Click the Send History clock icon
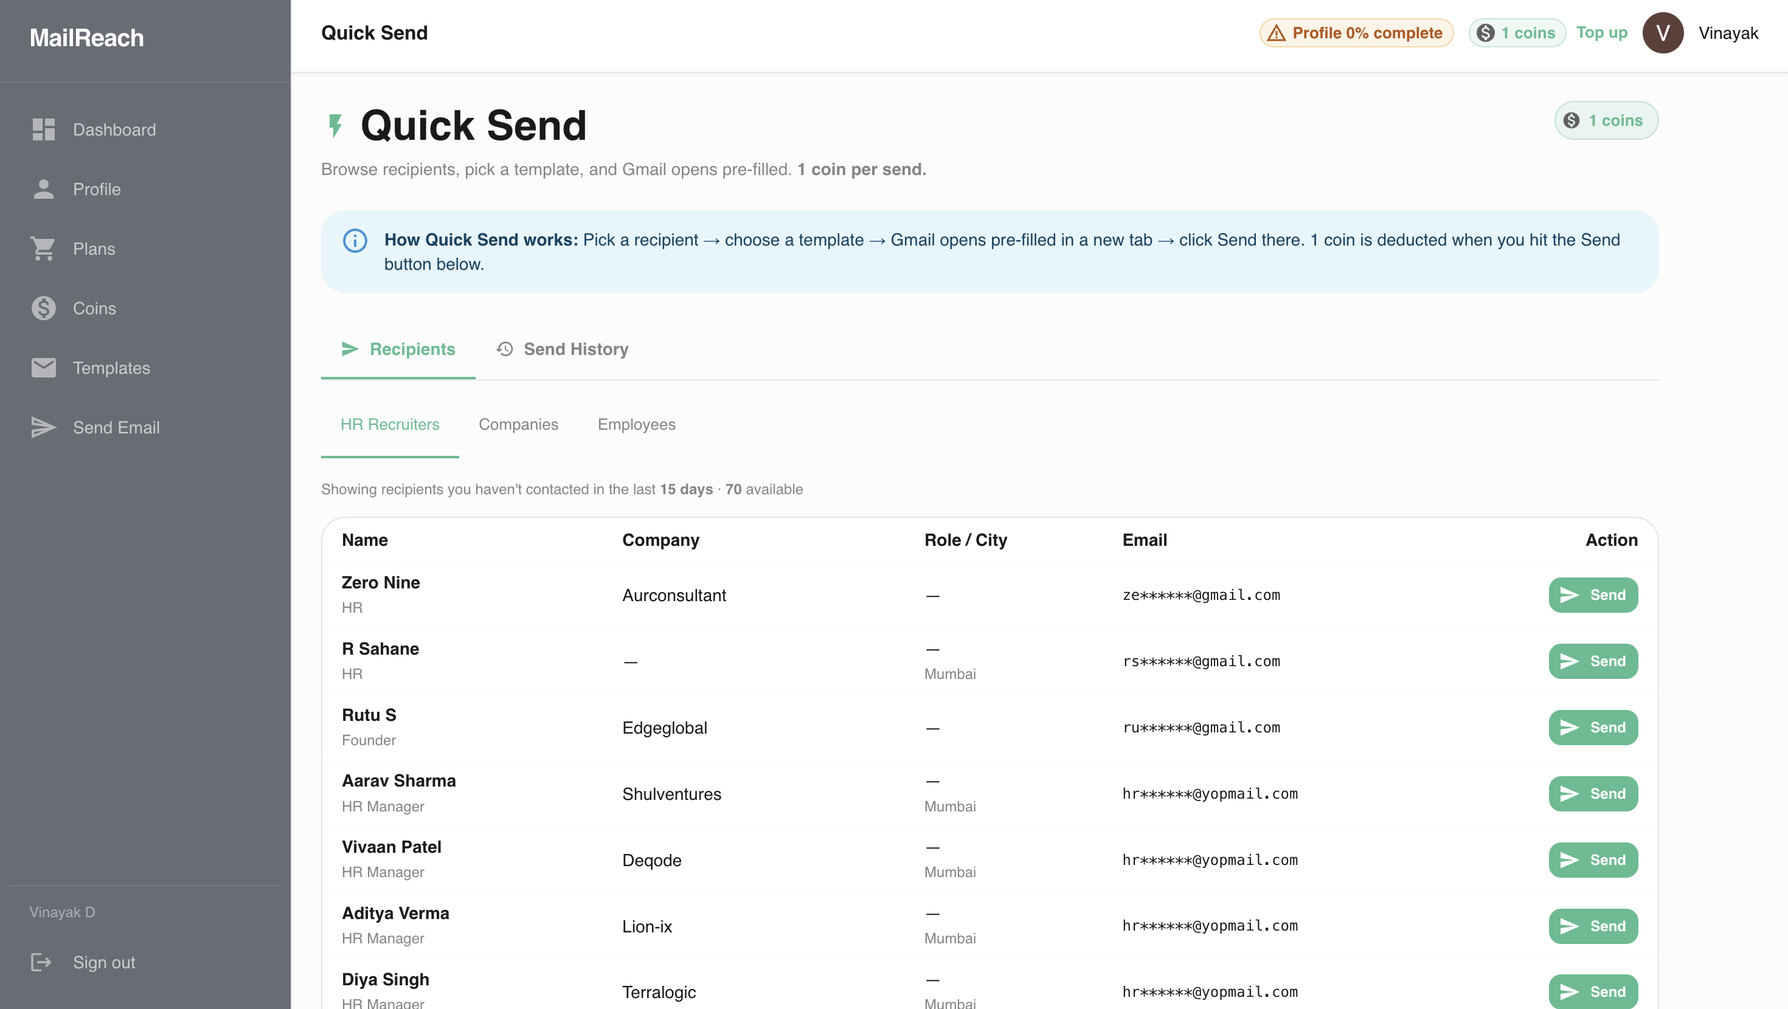Screen dimensions: 1788x1009 (x=505, y=349)
